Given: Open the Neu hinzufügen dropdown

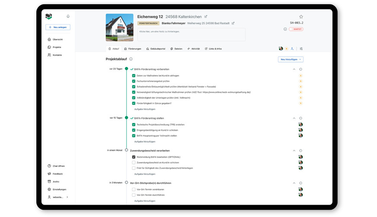Looking at the screenshot, I should coord(291,59).
